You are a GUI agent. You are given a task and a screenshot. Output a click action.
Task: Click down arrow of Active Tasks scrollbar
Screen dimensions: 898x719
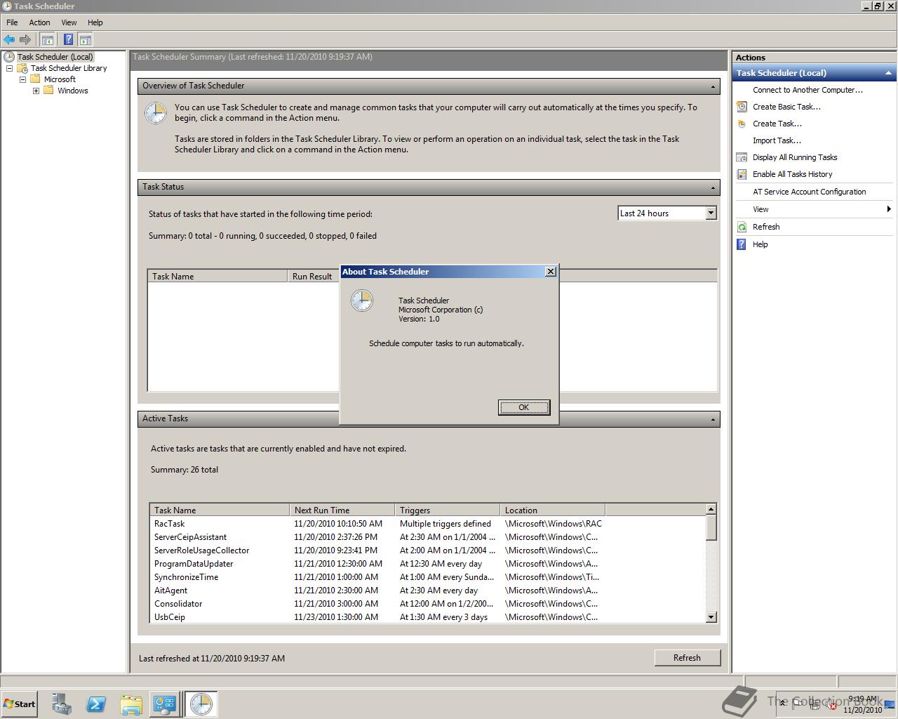[711, 617]
